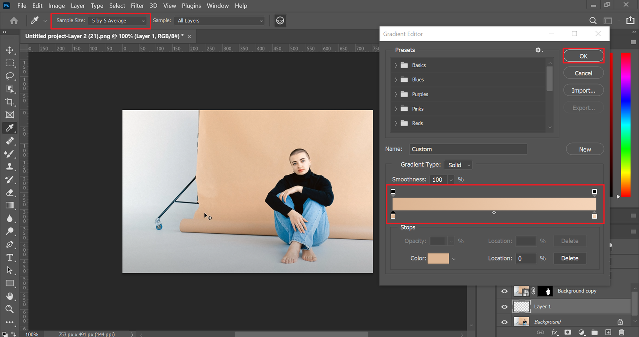Select the Clone Stamp tool

click(9, 167)
